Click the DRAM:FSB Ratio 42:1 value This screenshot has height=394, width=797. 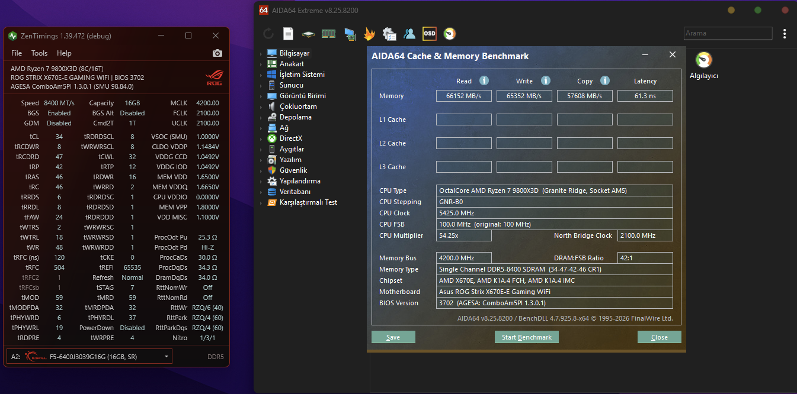pos(645,258)
